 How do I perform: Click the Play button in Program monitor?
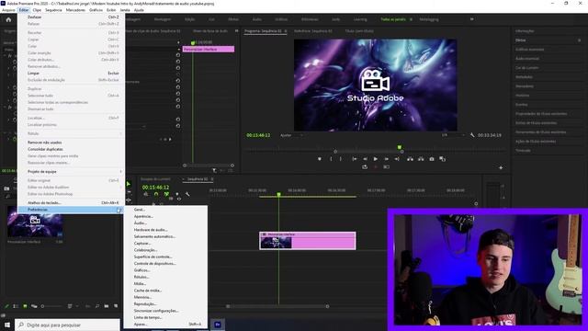(x=376, y=159)
